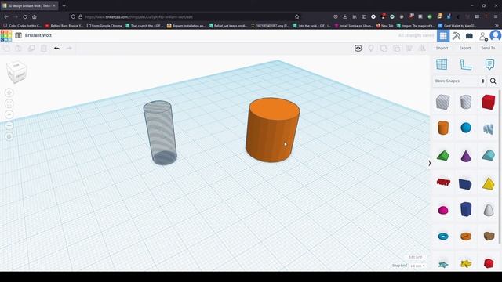Click the Paste toolbar icon
Screen dimensions: 502x282
(19, 49)
